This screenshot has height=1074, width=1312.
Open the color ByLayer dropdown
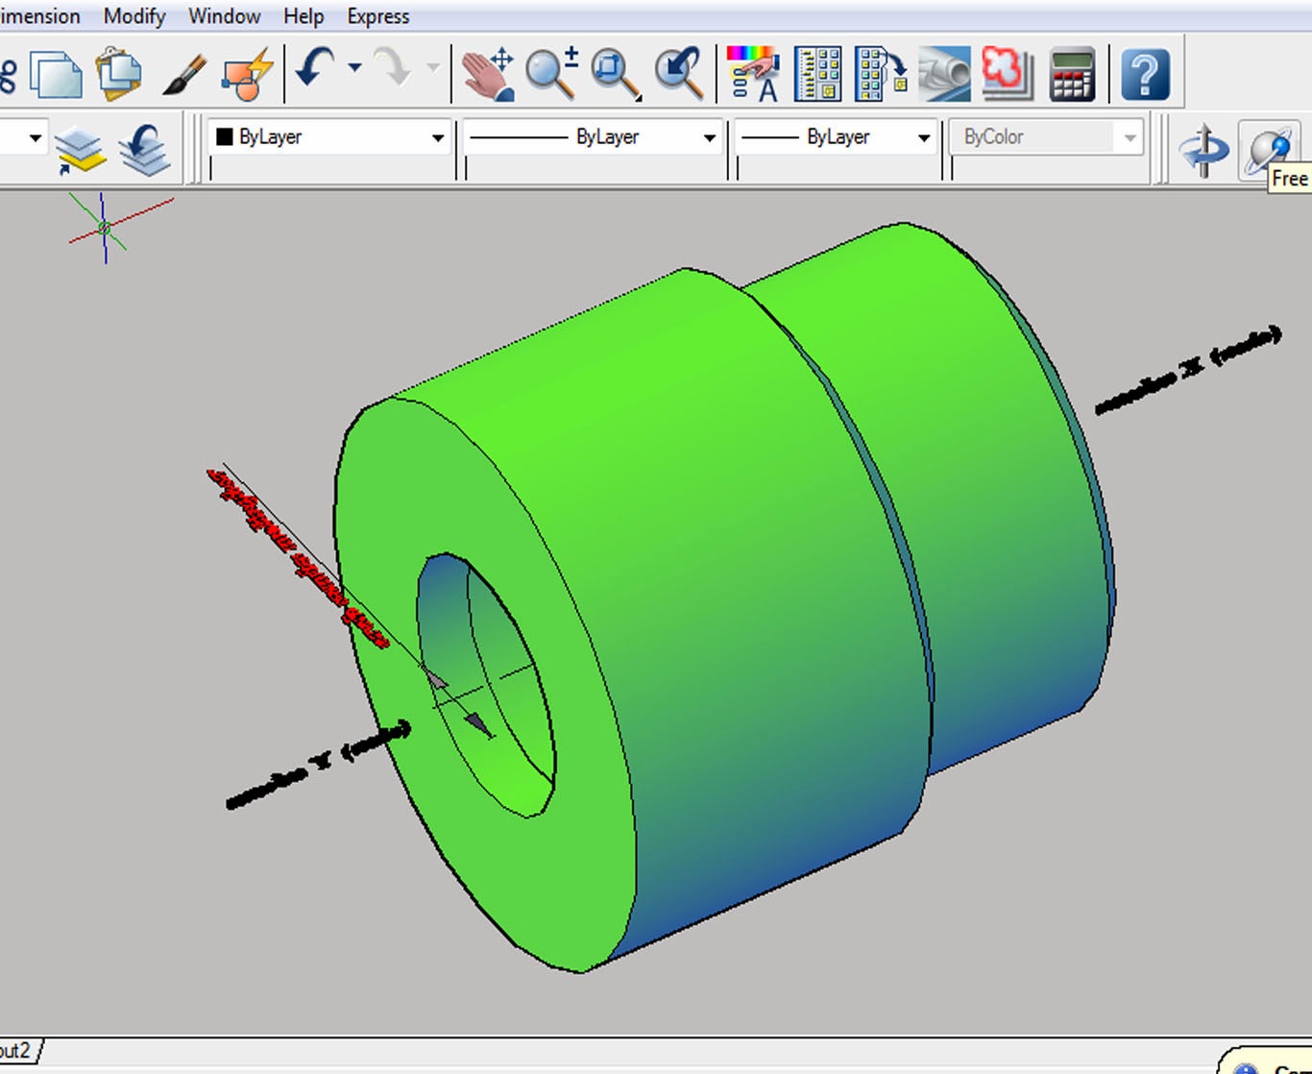point(438,136)
